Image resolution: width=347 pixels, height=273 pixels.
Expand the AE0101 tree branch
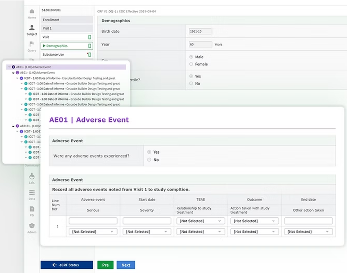12,126
